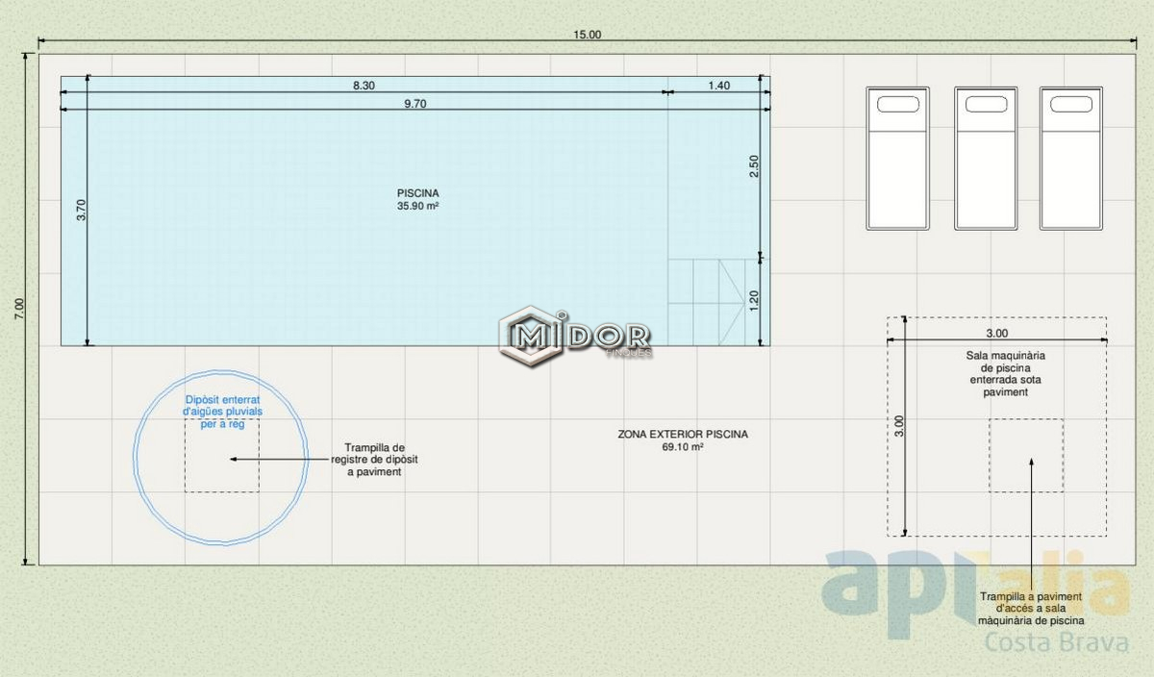Select the vertical 3.00 machine room dimension
Viewport: 1154px width, 677px height.
[898, 426]
